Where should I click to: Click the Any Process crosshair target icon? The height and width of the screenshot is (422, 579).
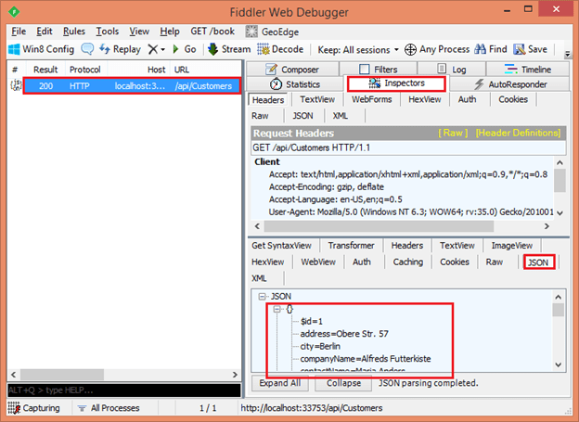coord(411,49)
